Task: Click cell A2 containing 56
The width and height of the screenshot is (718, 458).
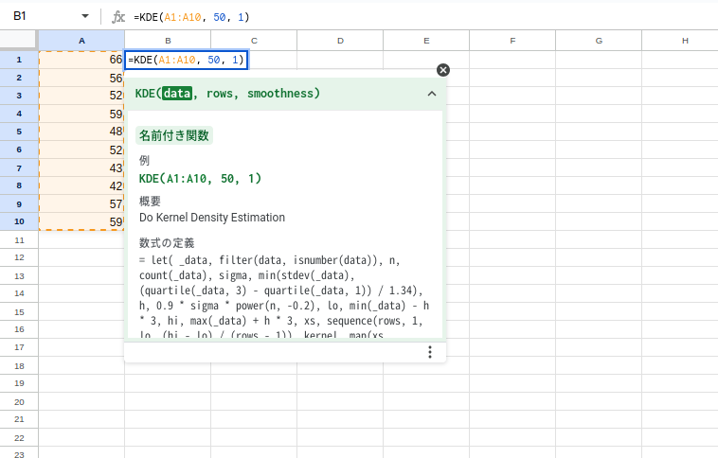Action: 81,78
